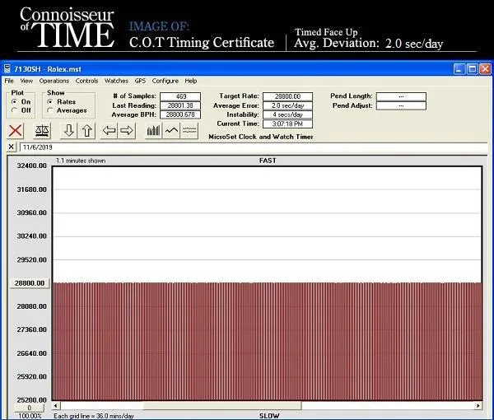Select the wavy lines plot style icon
This screenshot has height=420, width=494.
[x=189, y=130]
